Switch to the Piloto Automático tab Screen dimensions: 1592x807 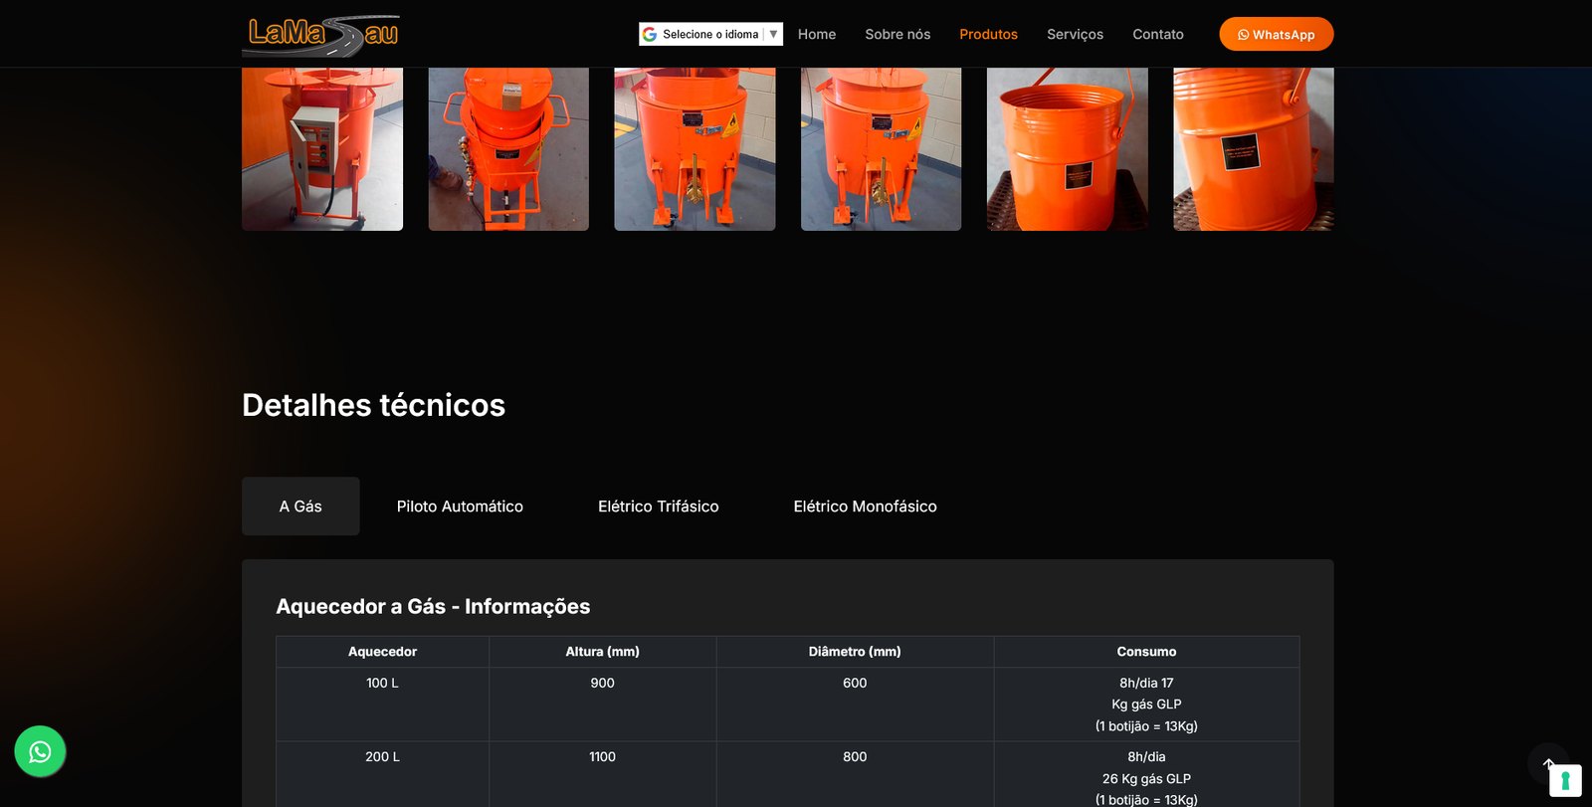[x=460, y=506]
